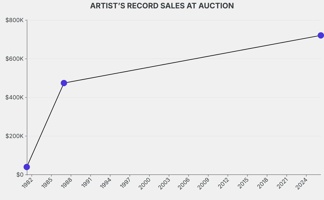Select the lowest data point near 1982
The width and height of the screenshot is (324, 200).
[27, 167]
